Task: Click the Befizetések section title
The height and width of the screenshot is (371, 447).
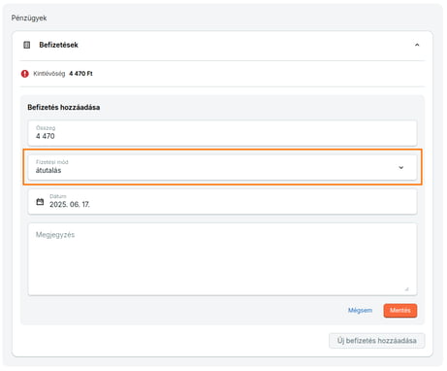Action: coord(58,45)
